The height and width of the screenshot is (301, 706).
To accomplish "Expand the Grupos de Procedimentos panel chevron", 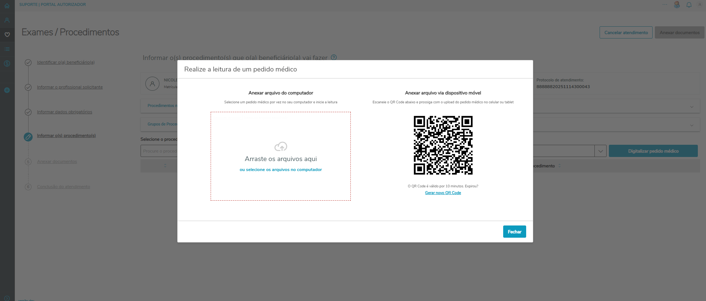I will pyautogui.click(x=692, y=125).
